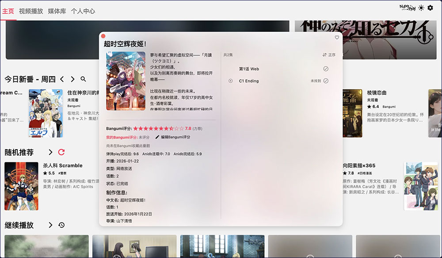The width and height of the screenshot is (442, 258).
Task: Click the NipaPlay logo
Action: point(408,8)
